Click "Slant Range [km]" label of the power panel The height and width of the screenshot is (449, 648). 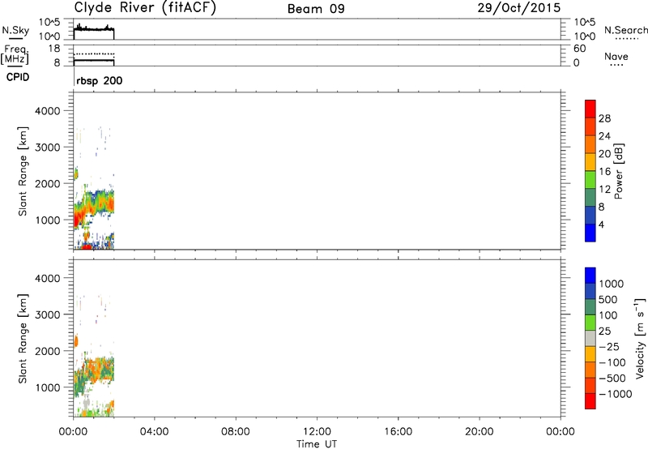click(23, 171)
